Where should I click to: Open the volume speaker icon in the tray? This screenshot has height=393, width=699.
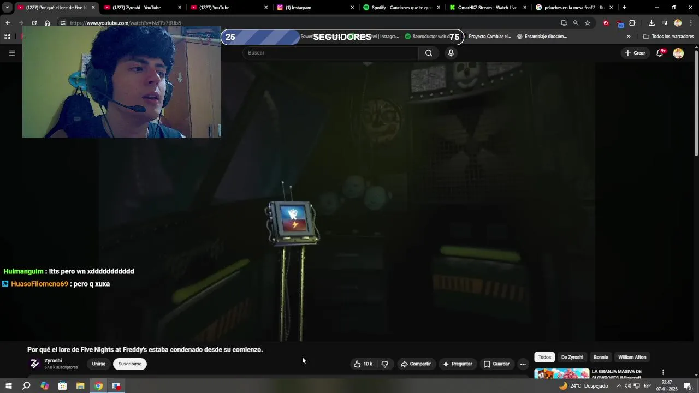coord(627,386)
